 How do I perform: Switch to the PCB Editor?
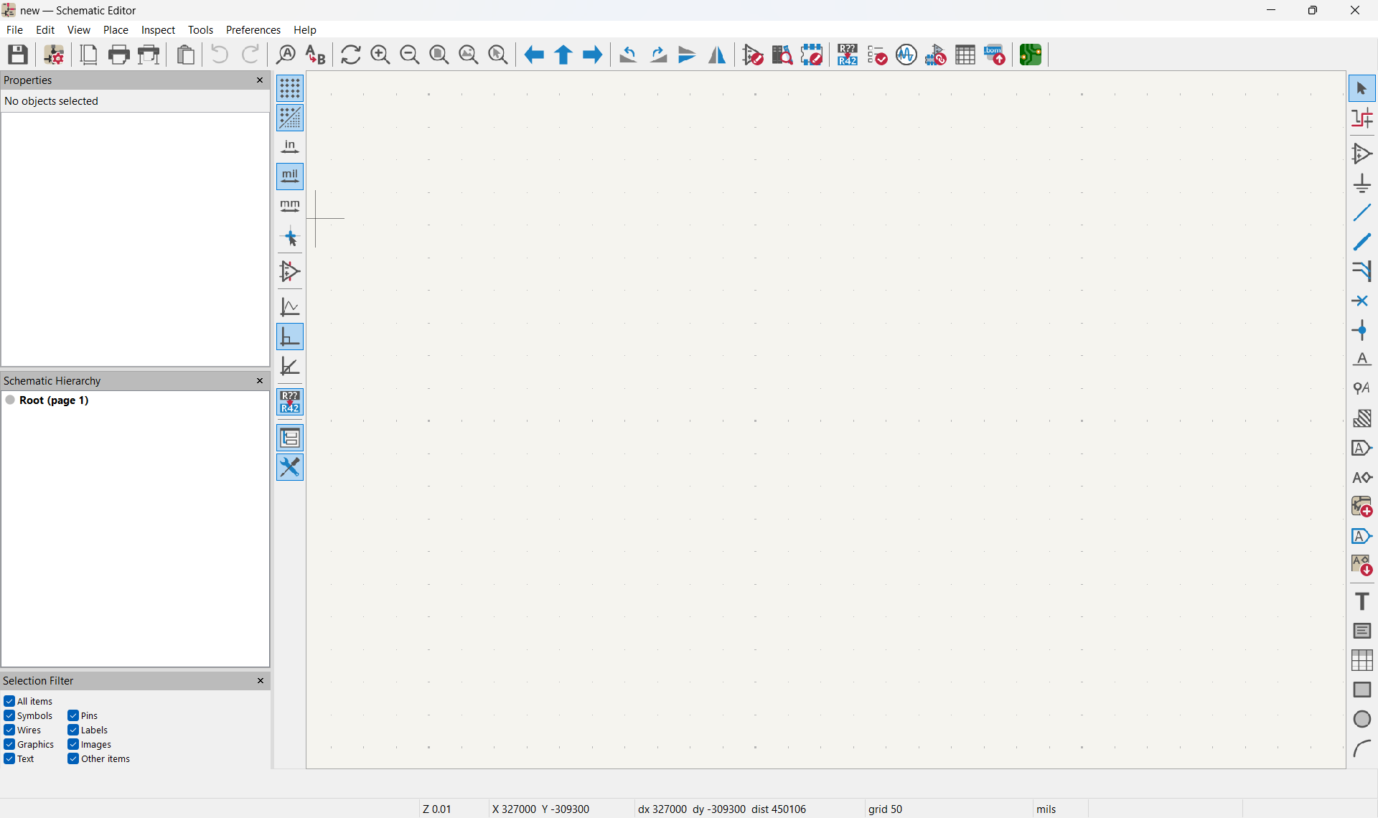tap(1030, 54)
